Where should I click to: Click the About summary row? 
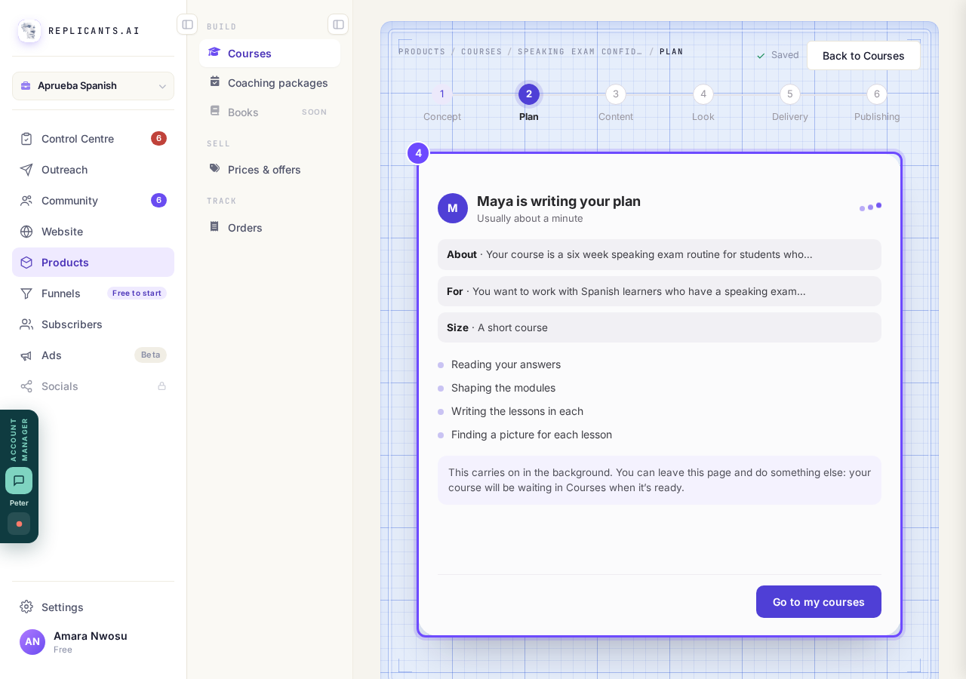point(660,255)
